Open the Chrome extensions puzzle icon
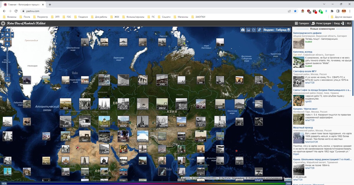Image resolution: width=354 pixels, height=185 pixels. pos(332,11)
